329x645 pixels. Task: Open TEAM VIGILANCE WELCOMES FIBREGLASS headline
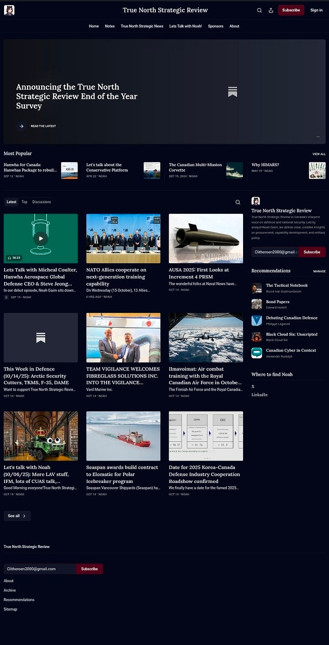tap(123, 376)
